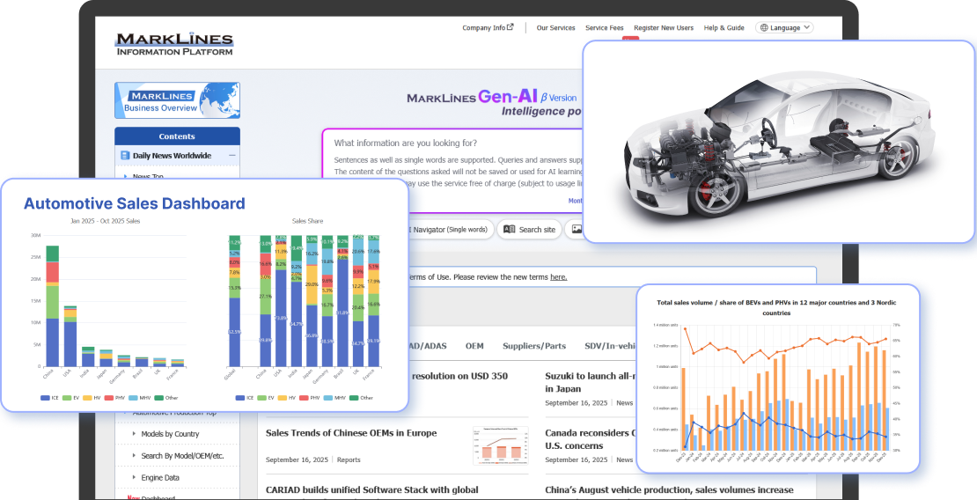Toggle the ICE legend in Sales chart

click(51, 398)
